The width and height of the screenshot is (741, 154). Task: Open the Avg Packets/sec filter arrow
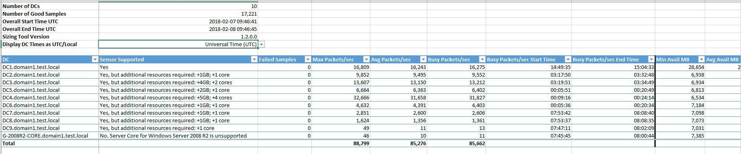[x=424, y=59]
